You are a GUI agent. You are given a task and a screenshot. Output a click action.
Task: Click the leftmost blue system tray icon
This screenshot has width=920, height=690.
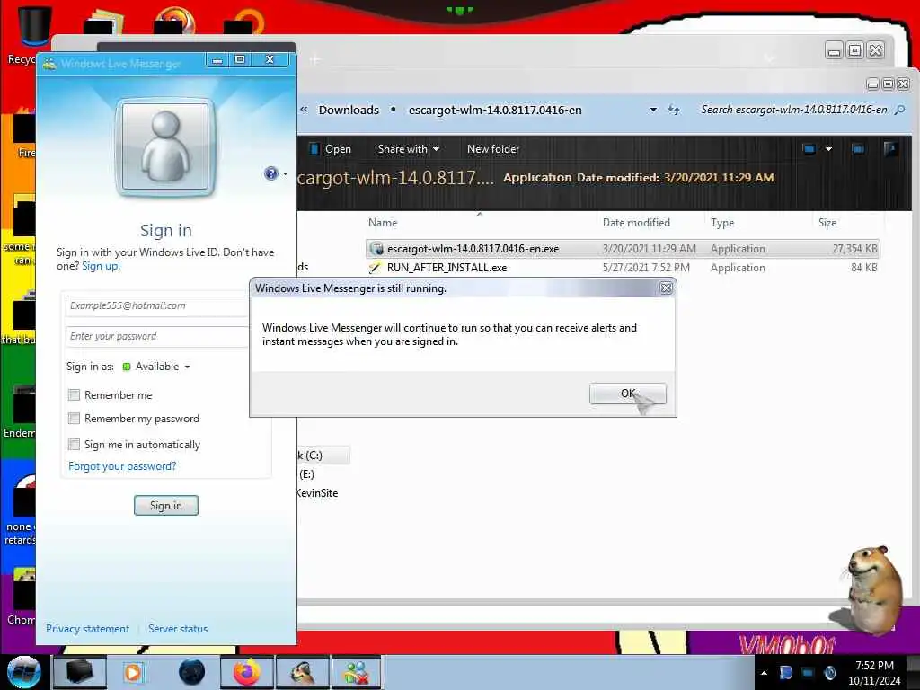click(786, 673)
